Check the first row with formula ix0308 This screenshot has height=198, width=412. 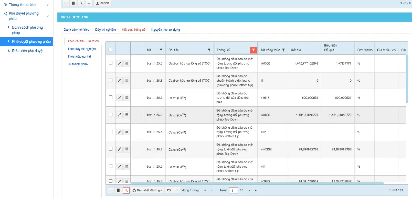111,63
